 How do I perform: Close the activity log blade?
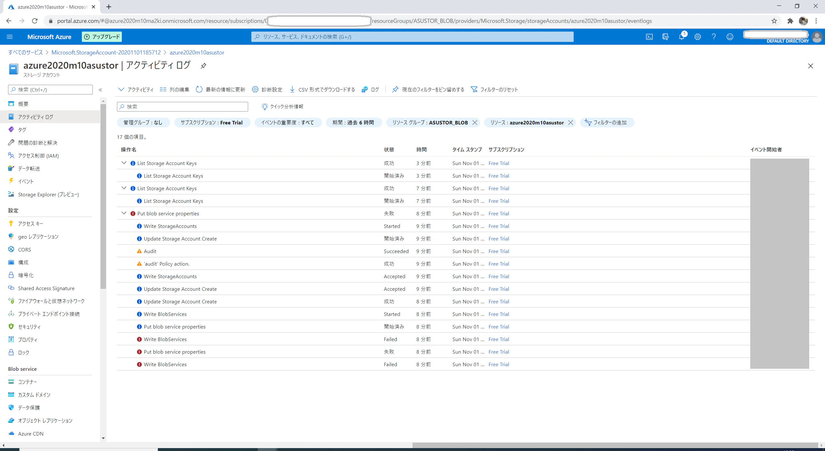(810, 66)
